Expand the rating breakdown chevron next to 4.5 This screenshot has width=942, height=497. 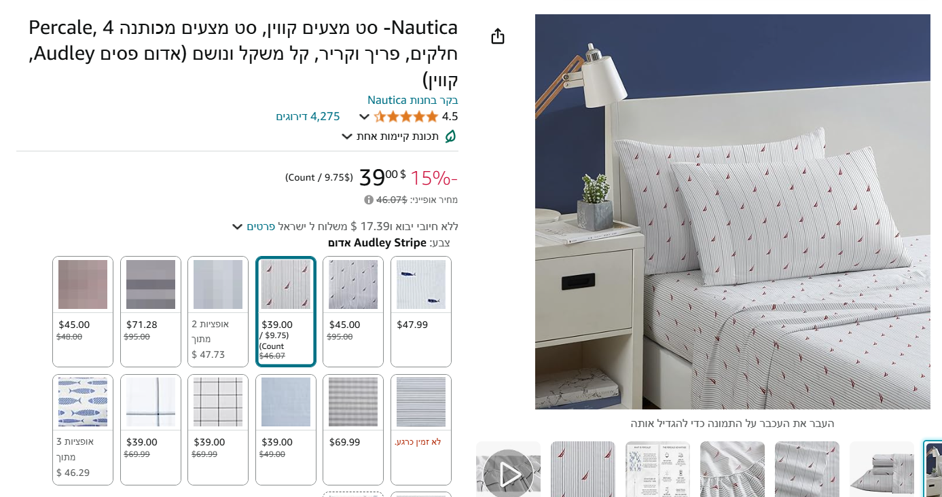pyautogui.click(x=364, y=117)
